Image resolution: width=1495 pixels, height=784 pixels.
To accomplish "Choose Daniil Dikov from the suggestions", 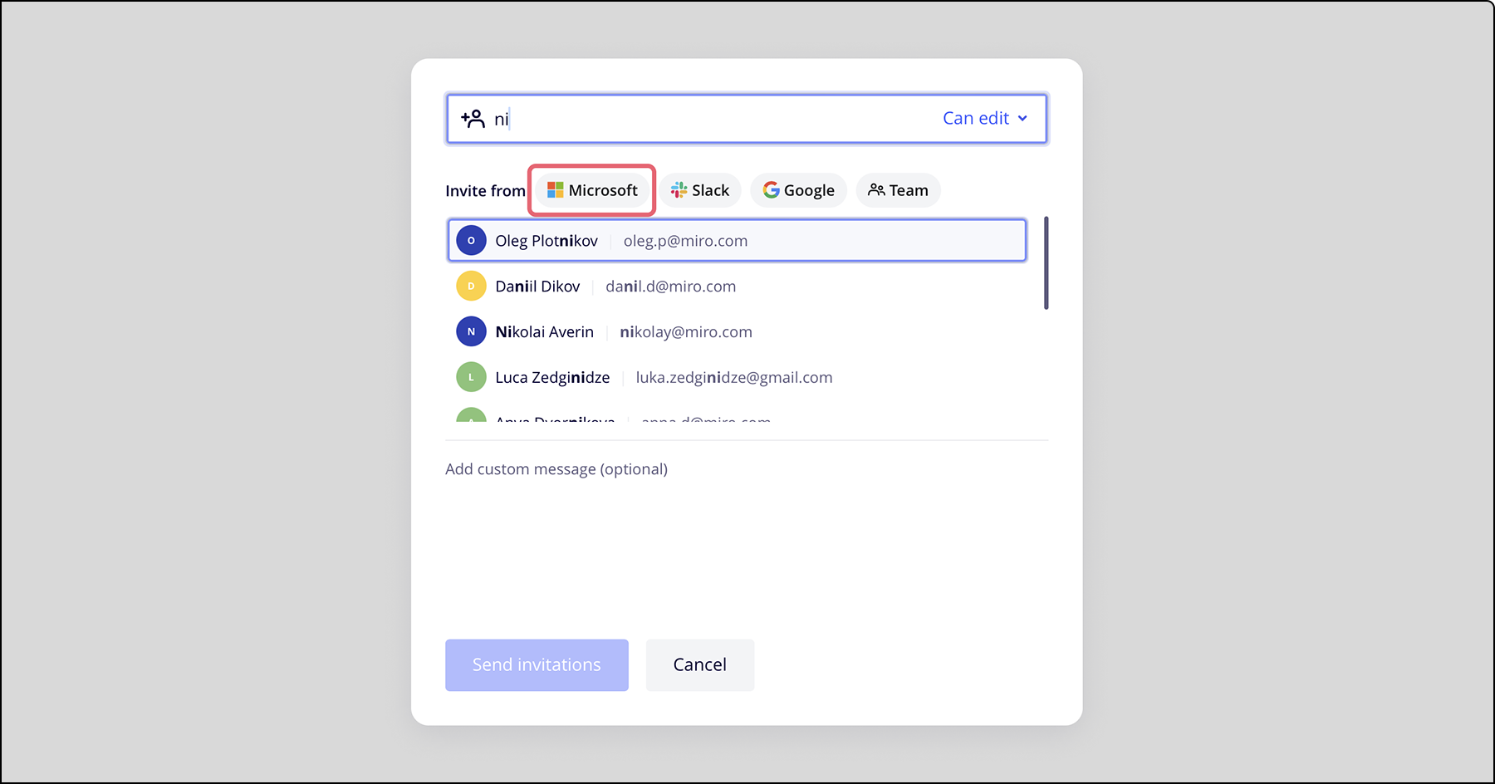I will point(537,287).
